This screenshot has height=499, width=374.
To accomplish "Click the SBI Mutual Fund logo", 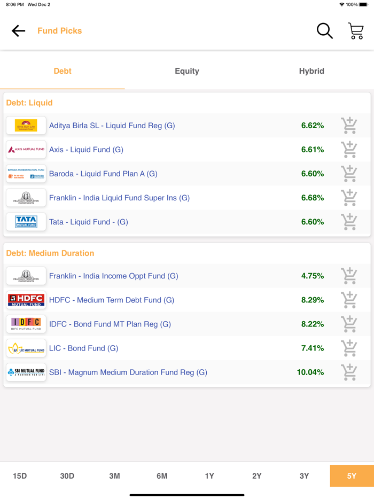I will coord(26,372).
